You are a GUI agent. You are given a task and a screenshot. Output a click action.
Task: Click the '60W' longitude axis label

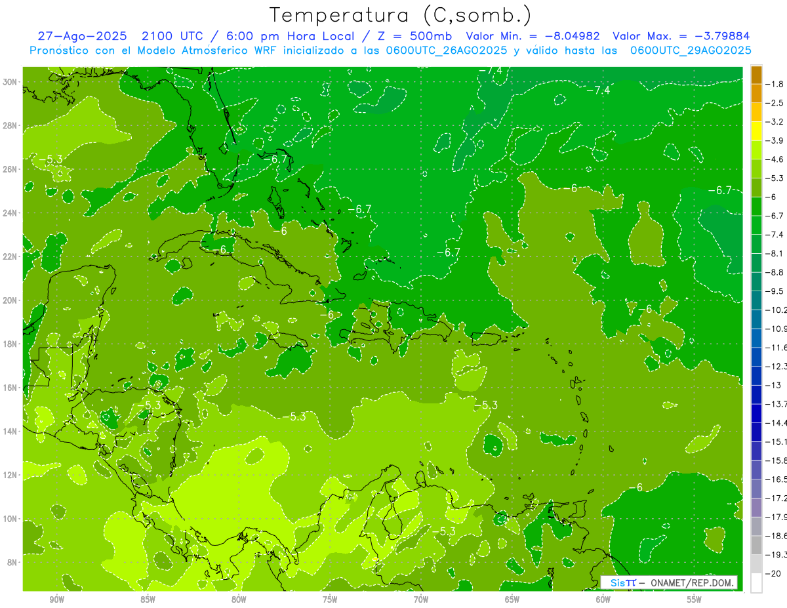(603, 599)
